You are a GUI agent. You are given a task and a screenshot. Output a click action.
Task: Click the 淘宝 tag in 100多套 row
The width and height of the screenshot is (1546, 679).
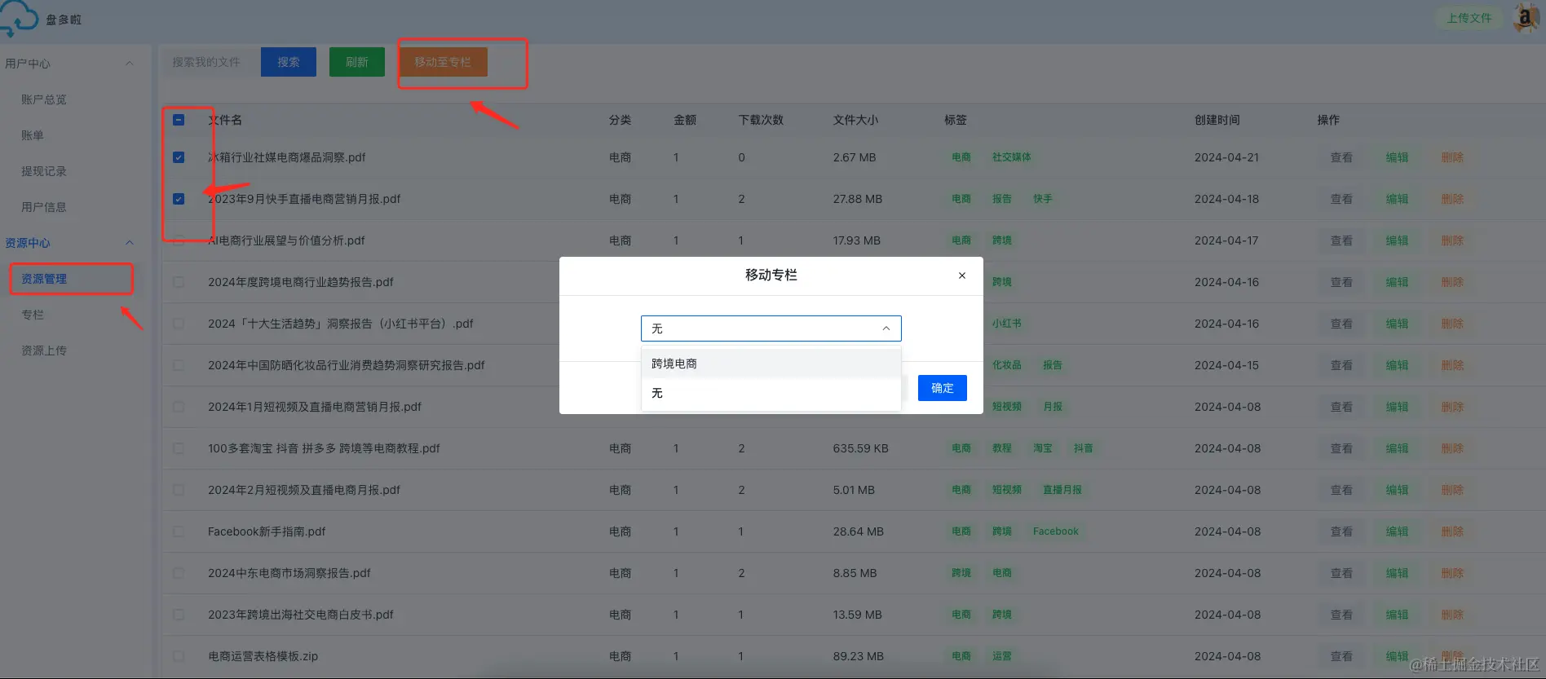1043,448
